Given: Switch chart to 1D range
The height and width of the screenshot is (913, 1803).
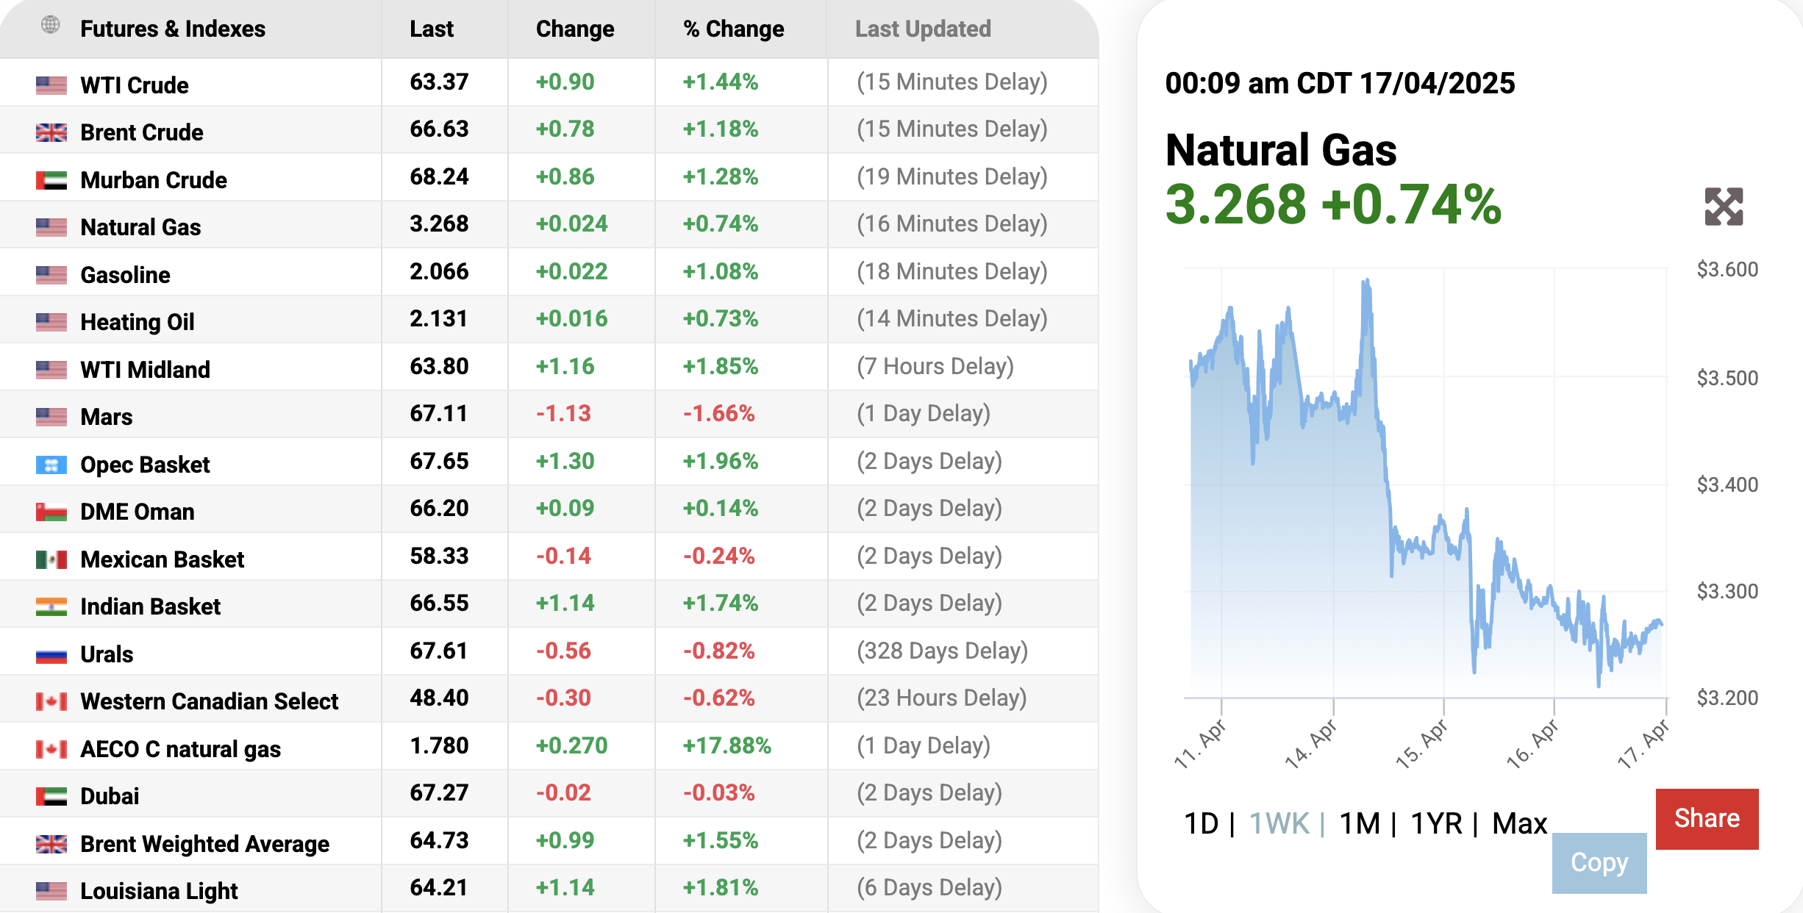Looking at the screenshot, I should 1201,823.
